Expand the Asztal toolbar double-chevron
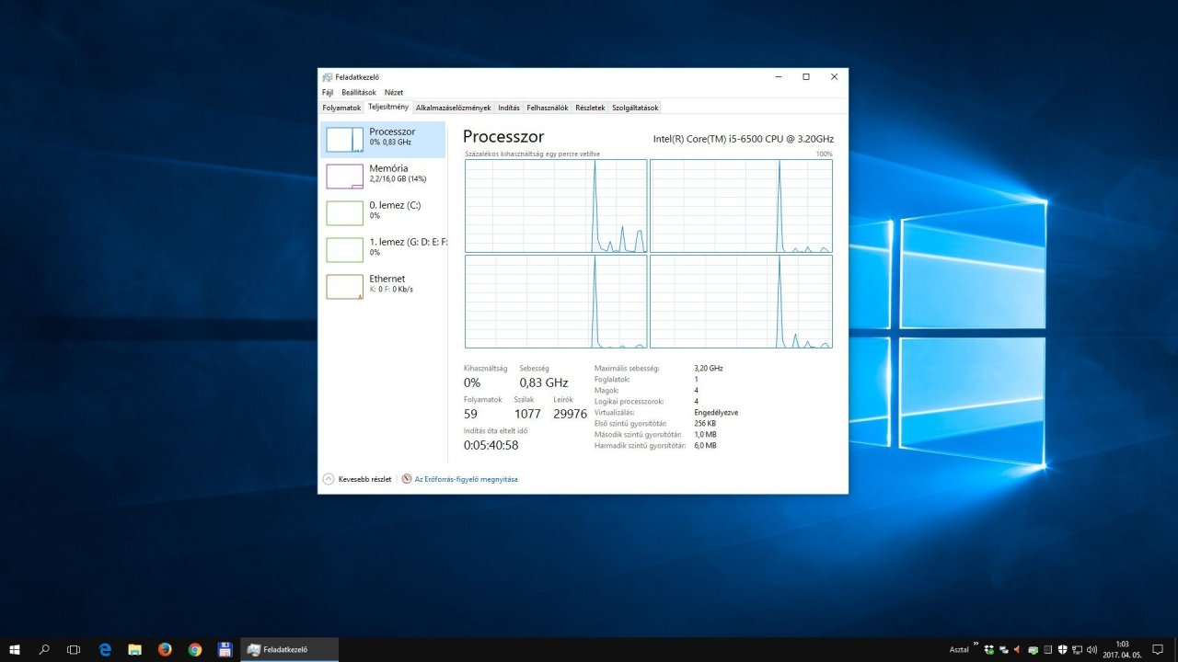This screenshot has width=1178, height=662. 976,645
